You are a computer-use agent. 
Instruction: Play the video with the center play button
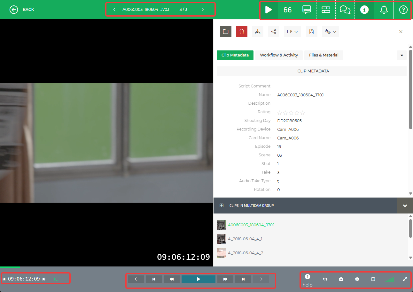(199, 279)
